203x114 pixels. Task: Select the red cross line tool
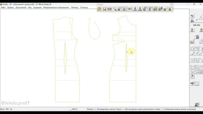coord(197,53)
